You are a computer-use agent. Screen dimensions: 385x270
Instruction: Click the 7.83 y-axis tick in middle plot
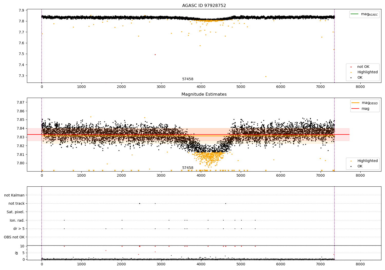(21, 137)
